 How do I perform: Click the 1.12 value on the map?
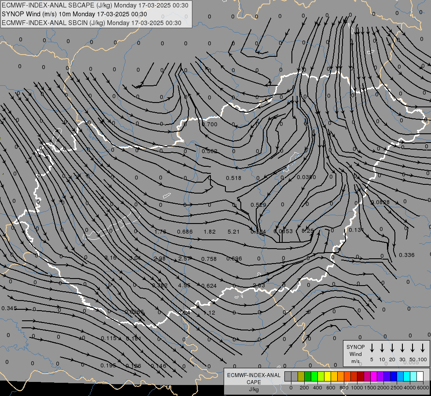209,313
